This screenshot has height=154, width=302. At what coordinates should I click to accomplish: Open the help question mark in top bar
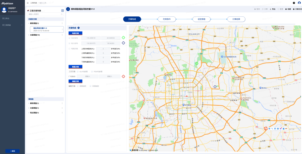pyautogui.click(x=294, y=3)
